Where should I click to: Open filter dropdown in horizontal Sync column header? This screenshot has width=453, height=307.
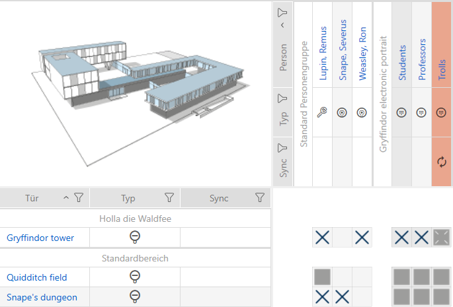point(259,197)
